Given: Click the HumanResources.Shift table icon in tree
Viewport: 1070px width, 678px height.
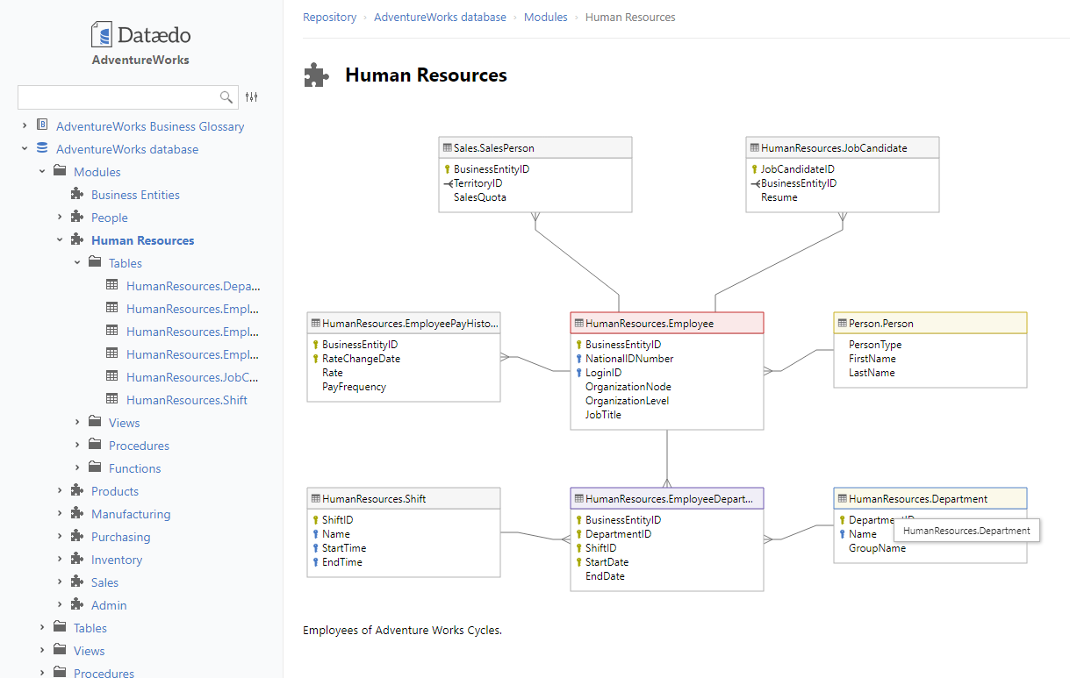Looking at the screenshot, I should point(112,399).
